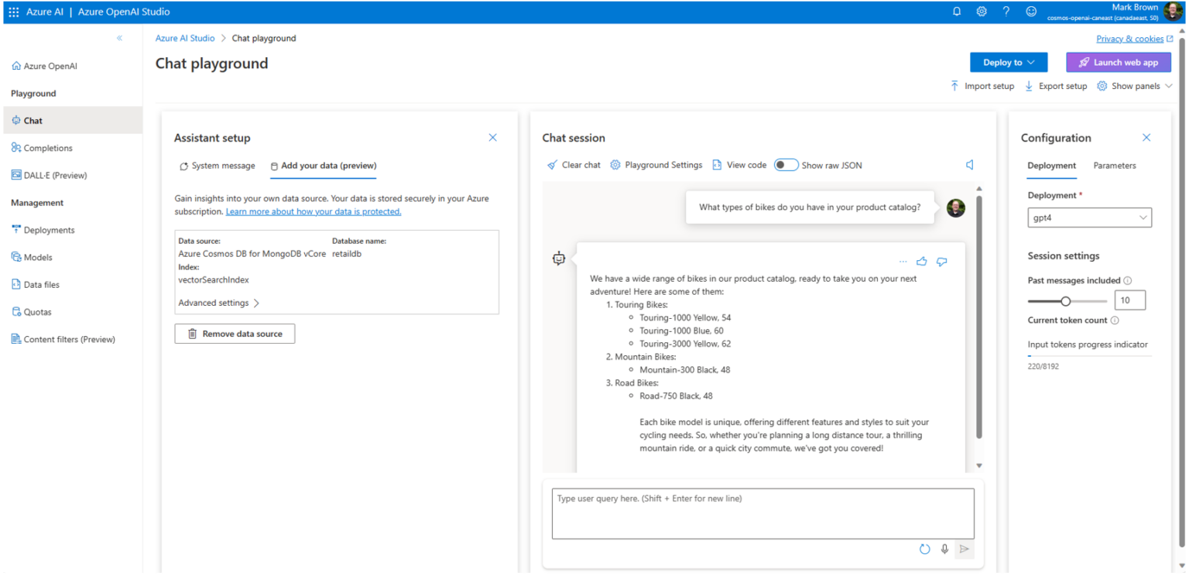Adjust the Past messages included slider

tap(1066, 301)
